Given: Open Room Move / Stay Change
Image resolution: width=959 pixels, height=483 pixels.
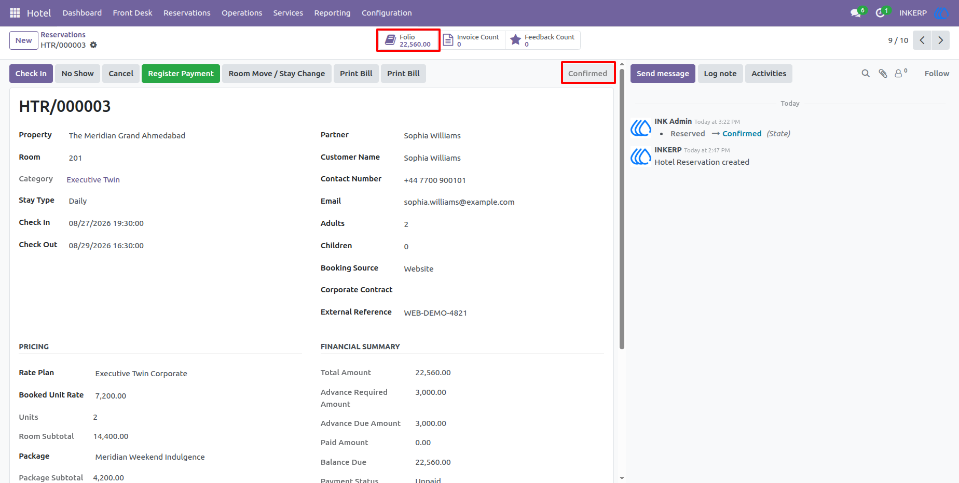Looking at the screenshot, I should tap(277, 74).
